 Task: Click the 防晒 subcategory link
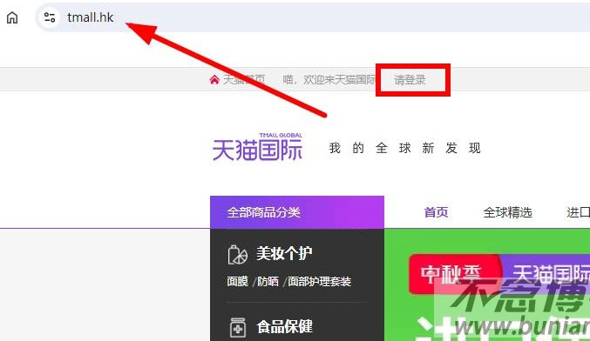[268, 281]
